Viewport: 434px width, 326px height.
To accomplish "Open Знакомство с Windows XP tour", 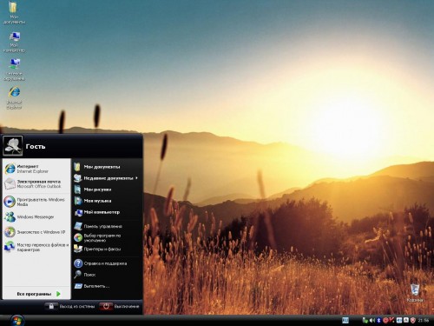I will (36, 232).
